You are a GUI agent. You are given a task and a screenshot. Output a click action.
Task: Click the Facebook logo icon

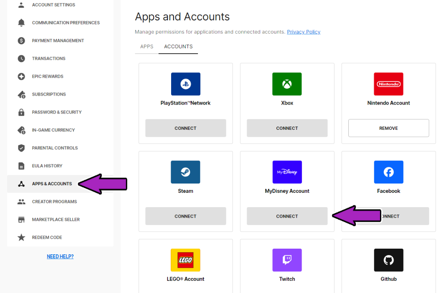coord(388,172)
